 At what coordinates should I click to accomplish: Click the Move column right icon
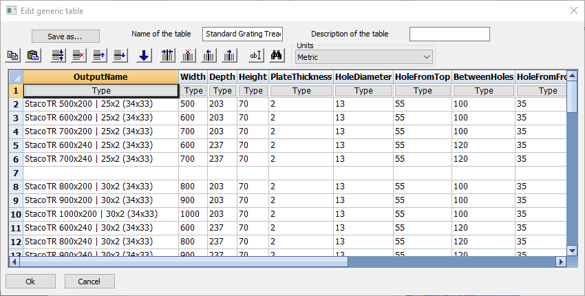point(230,56)
